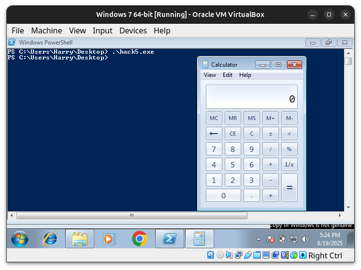Click the plus-minus sign button
The height and width of the screenshot is (270, 361).
(x=271, y=134)
